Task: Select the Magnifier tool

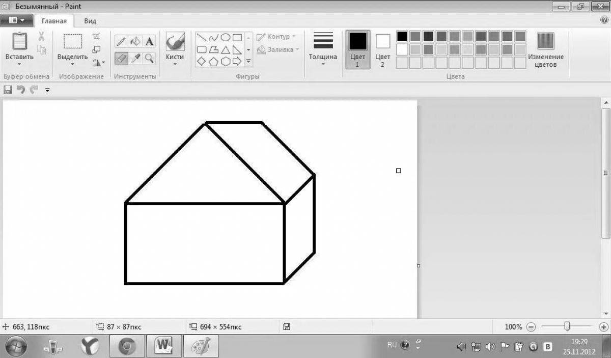Action: point(149,58)
